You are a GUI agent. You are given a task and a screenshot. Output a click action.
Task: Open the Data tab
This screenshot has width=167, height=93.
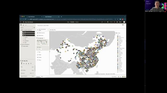click(x=68, y=22)
